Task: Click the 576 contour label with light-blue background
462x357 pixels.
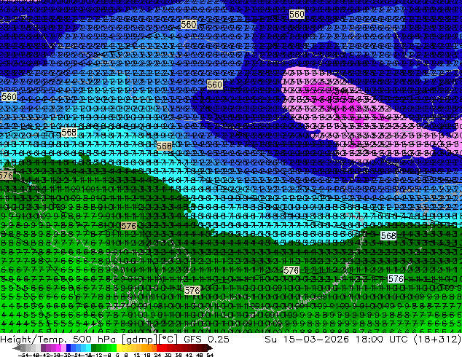Action: coord(396,278)
